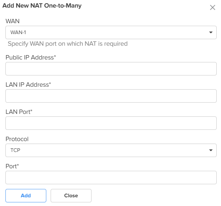Click the WAN field label
This screenshot has width=221, height=206.
[13, 21]
